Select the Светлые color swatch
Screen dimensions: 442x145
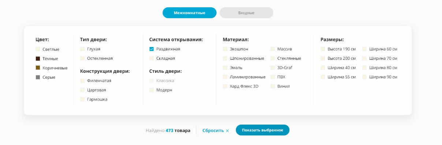pos(38,49)
